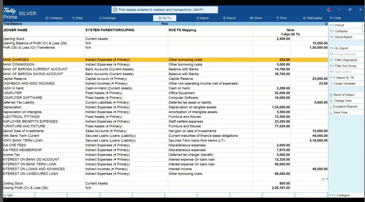
Task: Select the COMPUTER SOFTWARE ledger
Action: click(x=22, y=98)
